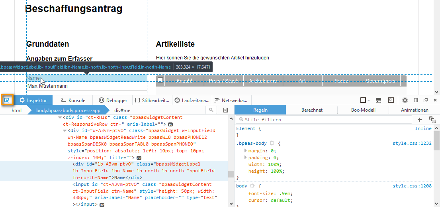
Task: Activate the element picker tool
Action: tap(7, 100)
